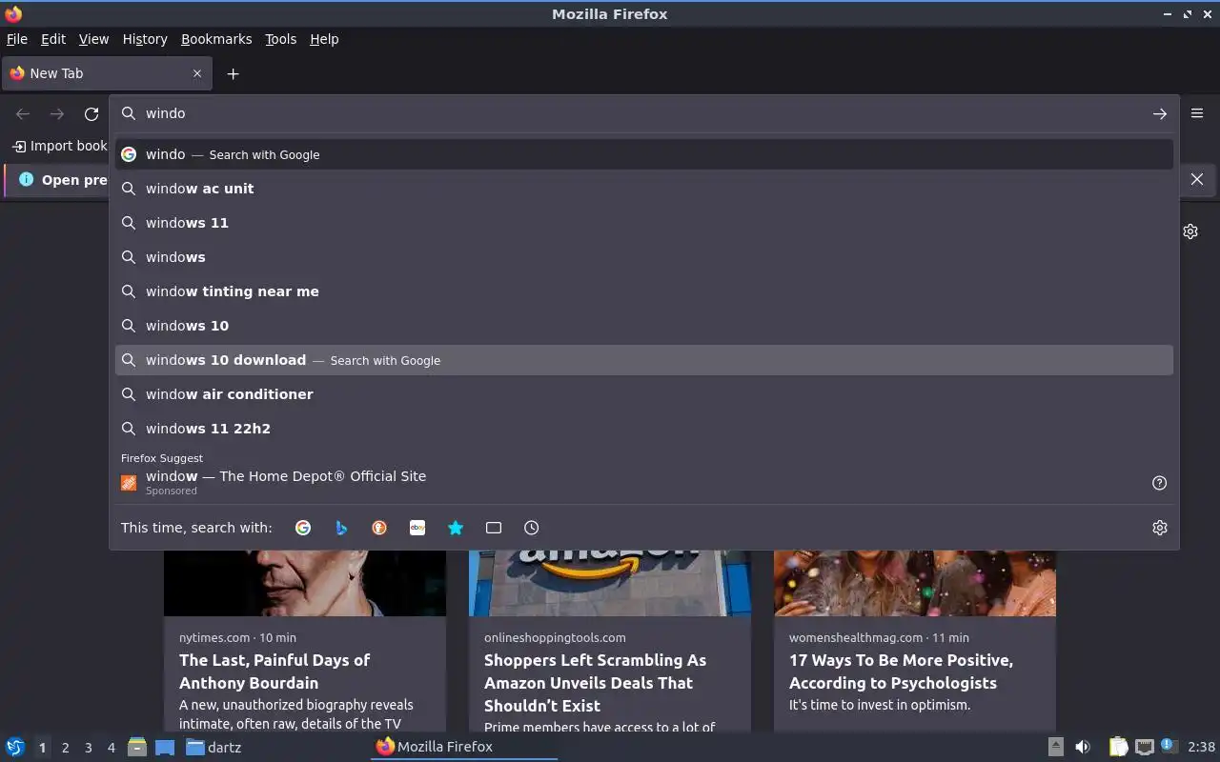1220x762 pixels.
Task: Choose the 'windows 10' suggestion
Action: pyautogui.click(x=644, y=326)
